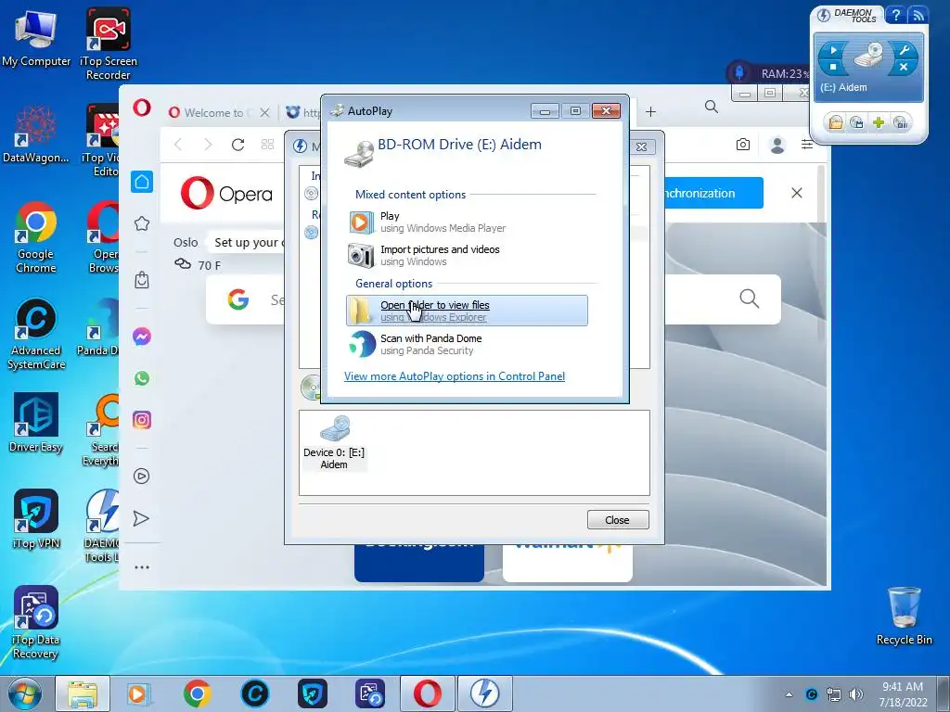
Task: Open DataWagon desktop shortcut
Action: pyautogui.click(x=36, y=133)
